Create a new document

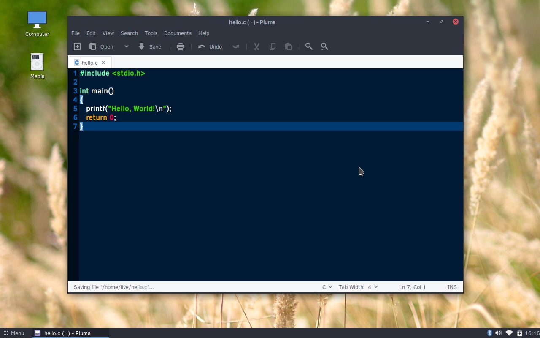click(x=77, y=46)
